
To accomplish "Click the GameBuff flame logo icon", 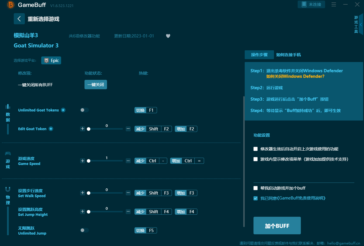I will point(11,5).
